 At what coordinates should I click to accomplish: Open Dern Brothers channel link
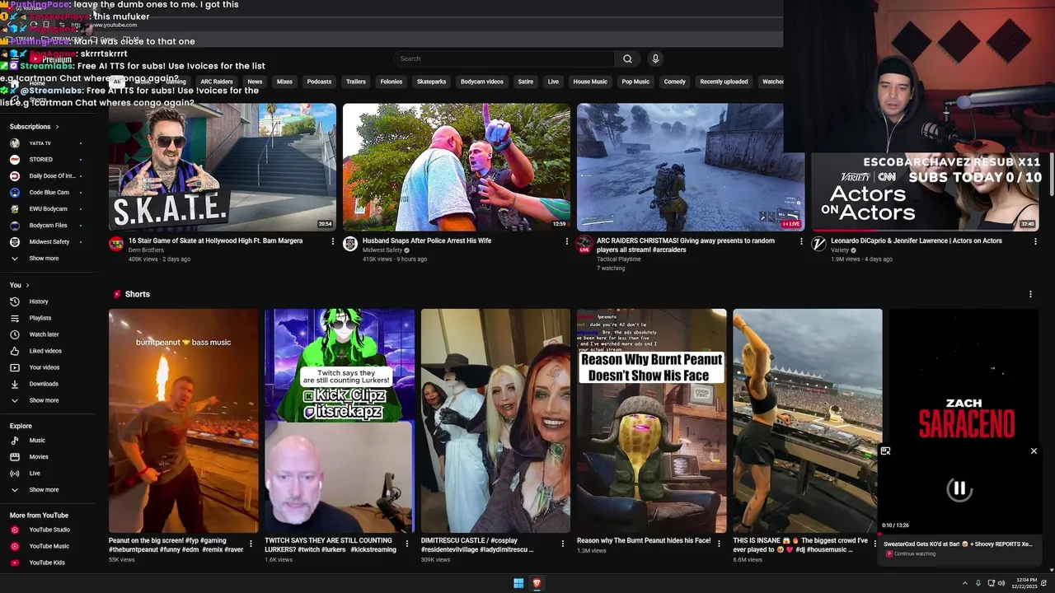click(146, 250)
